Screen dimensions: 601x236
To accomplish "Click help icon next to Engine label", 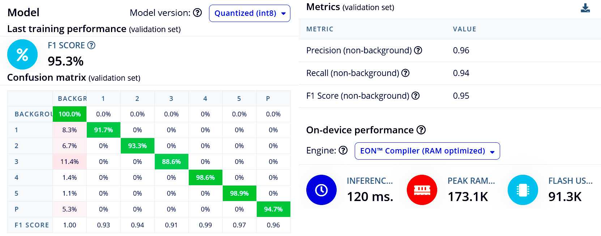I will (343, 150).
